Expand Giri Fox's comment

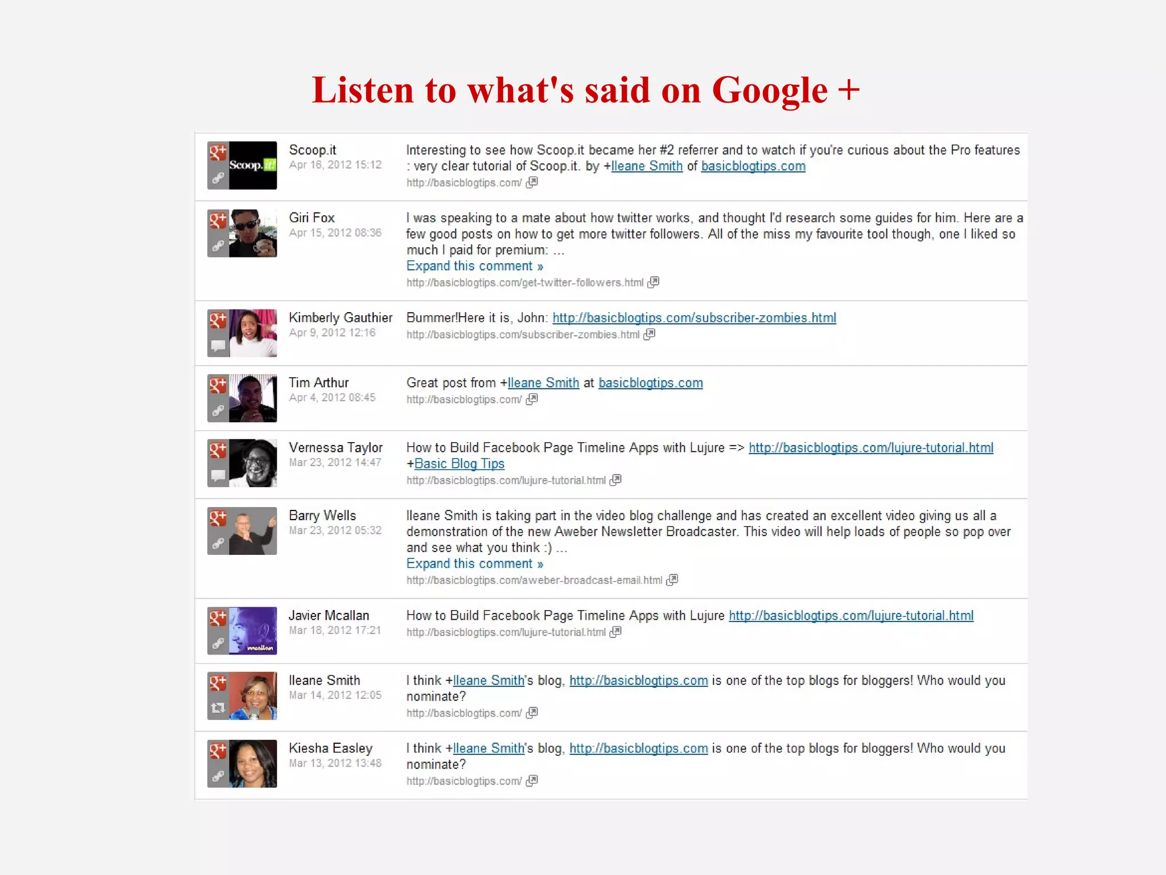pyautogui.click(x=475, y=266)
